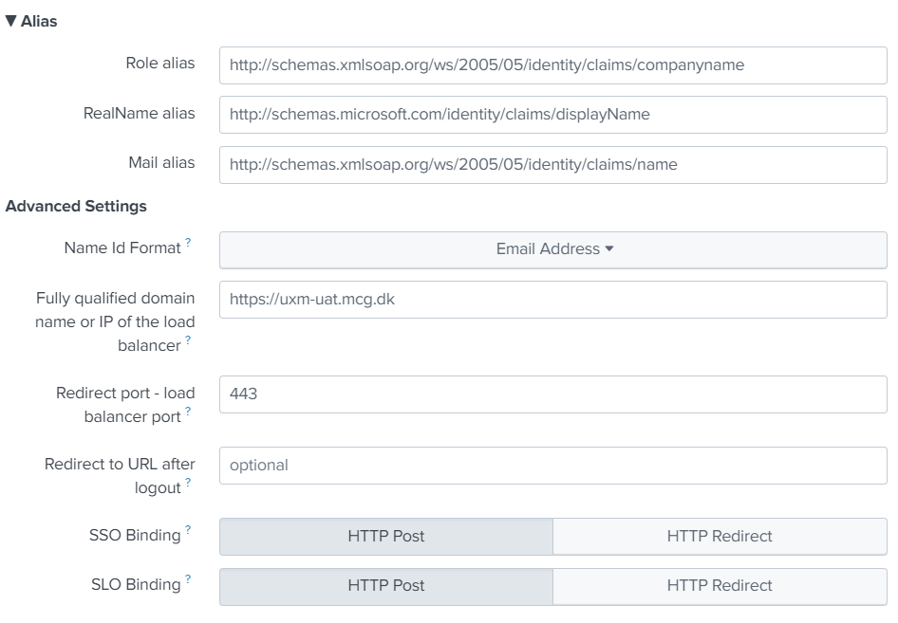Select HTTP Redirect for SSO Binding
The height and width of the screenshot is (623, 898).
(x=720, y=536)
